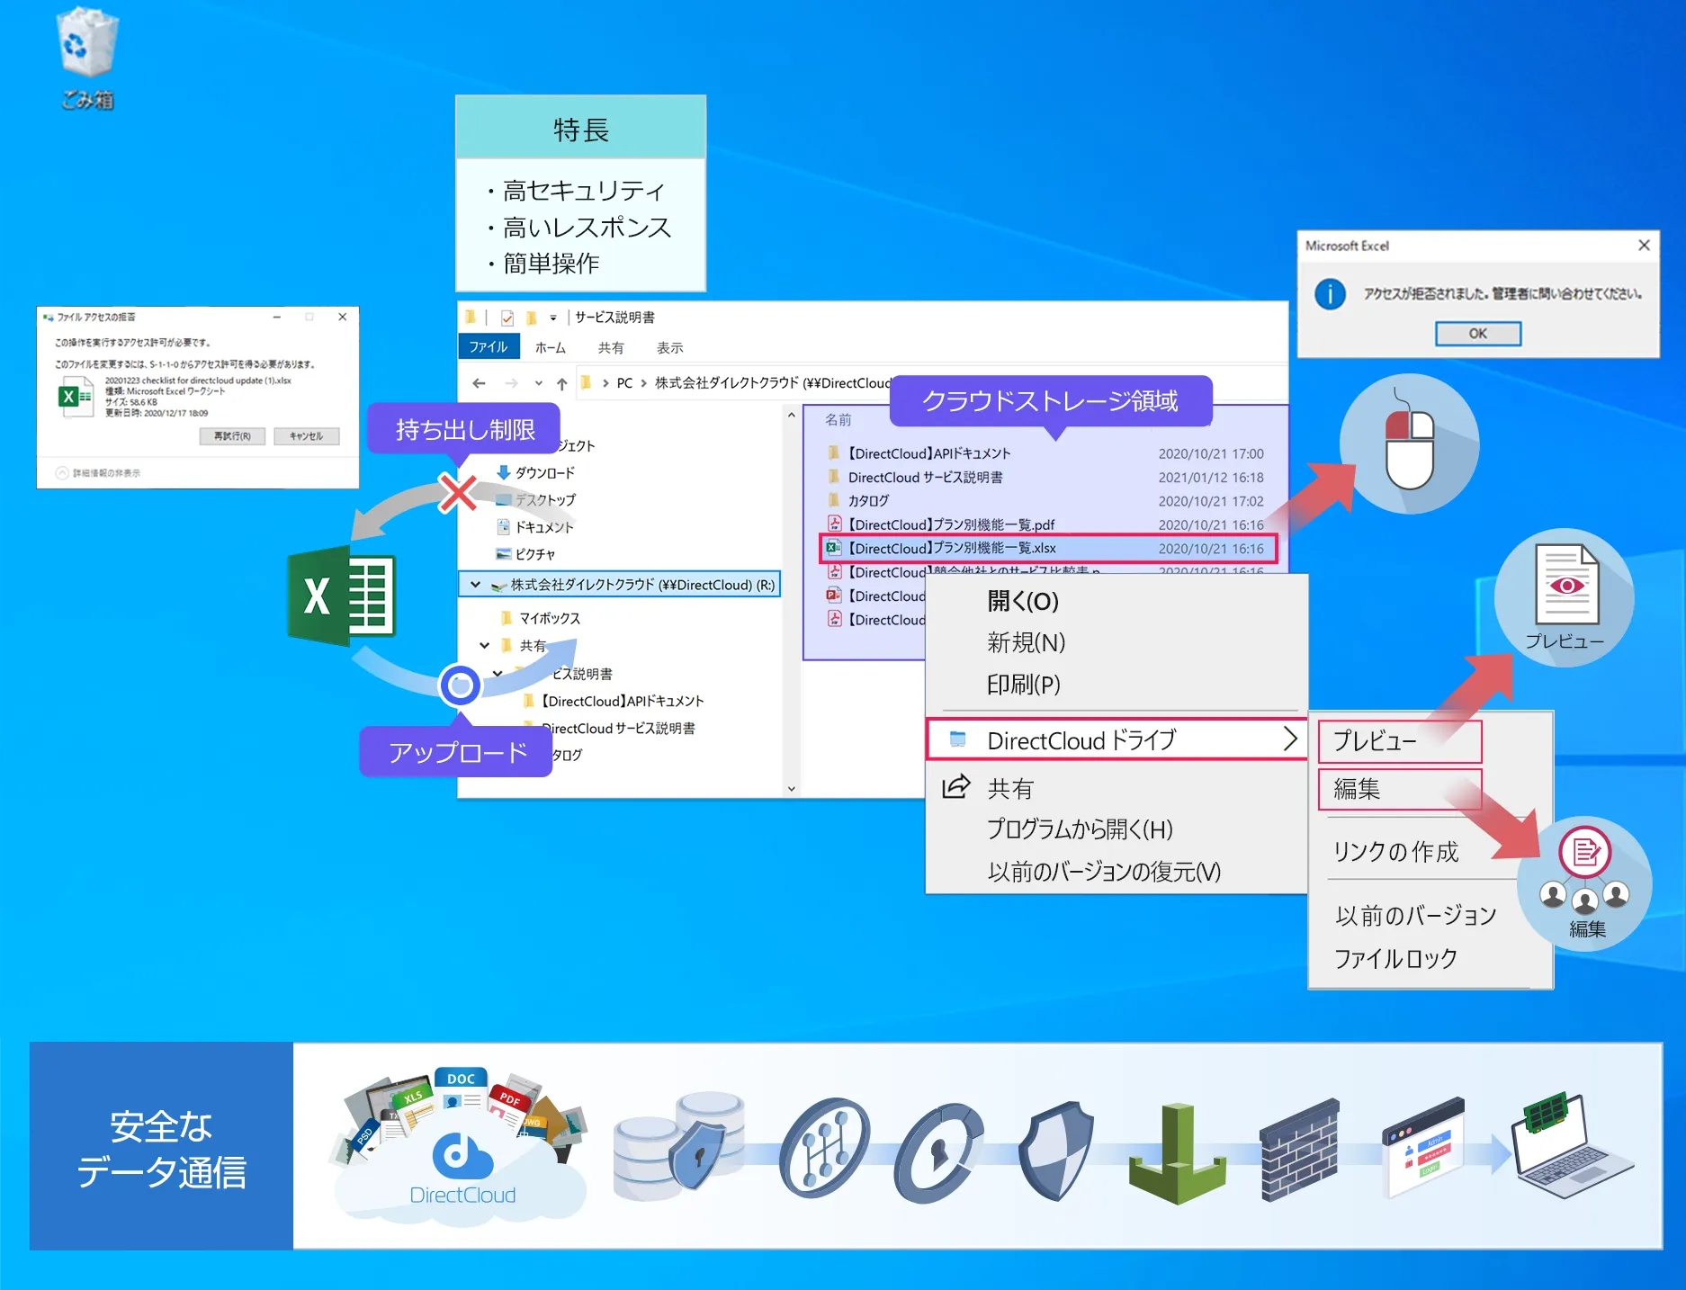Click the blue-grey shield icon

pos(1056,1151)
